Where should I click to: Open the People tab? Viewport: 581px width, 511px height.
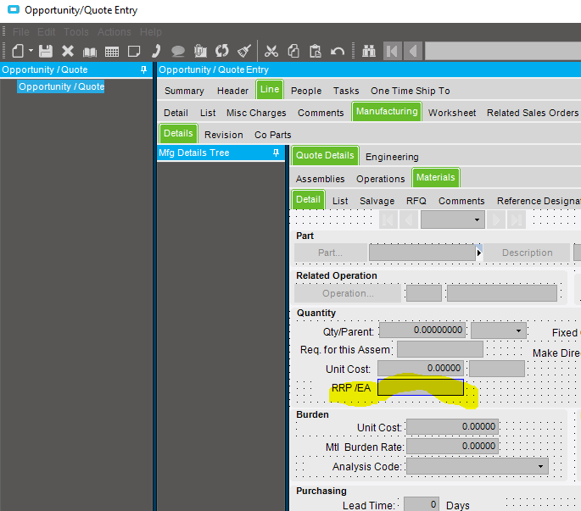click(306, 91)
